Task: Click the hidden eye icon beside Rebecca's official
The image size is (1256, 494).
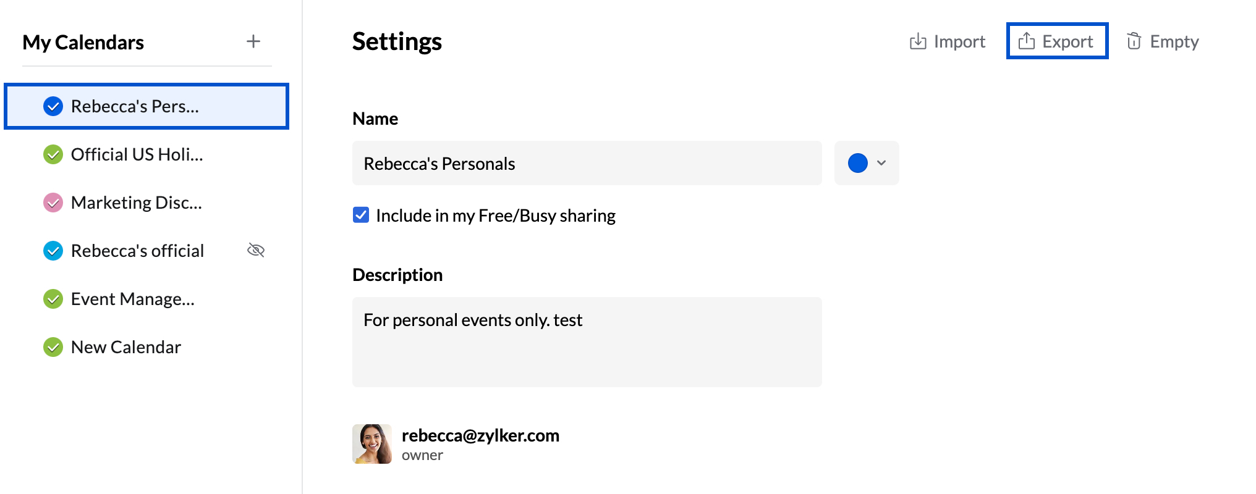Action: click(x=256, y=250)
